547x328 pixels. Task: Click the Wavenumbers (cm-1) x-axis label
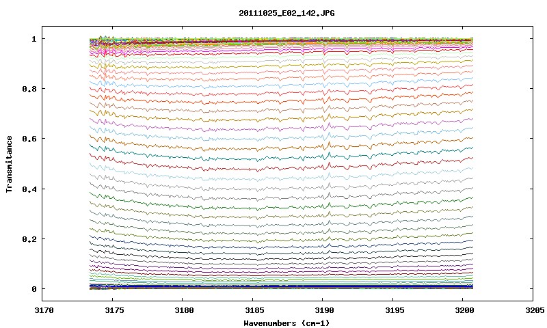point(286,323)
